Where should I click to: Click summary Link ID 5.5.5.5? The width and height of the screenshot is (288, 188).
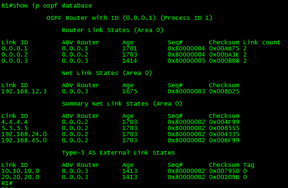pos(15,128)
